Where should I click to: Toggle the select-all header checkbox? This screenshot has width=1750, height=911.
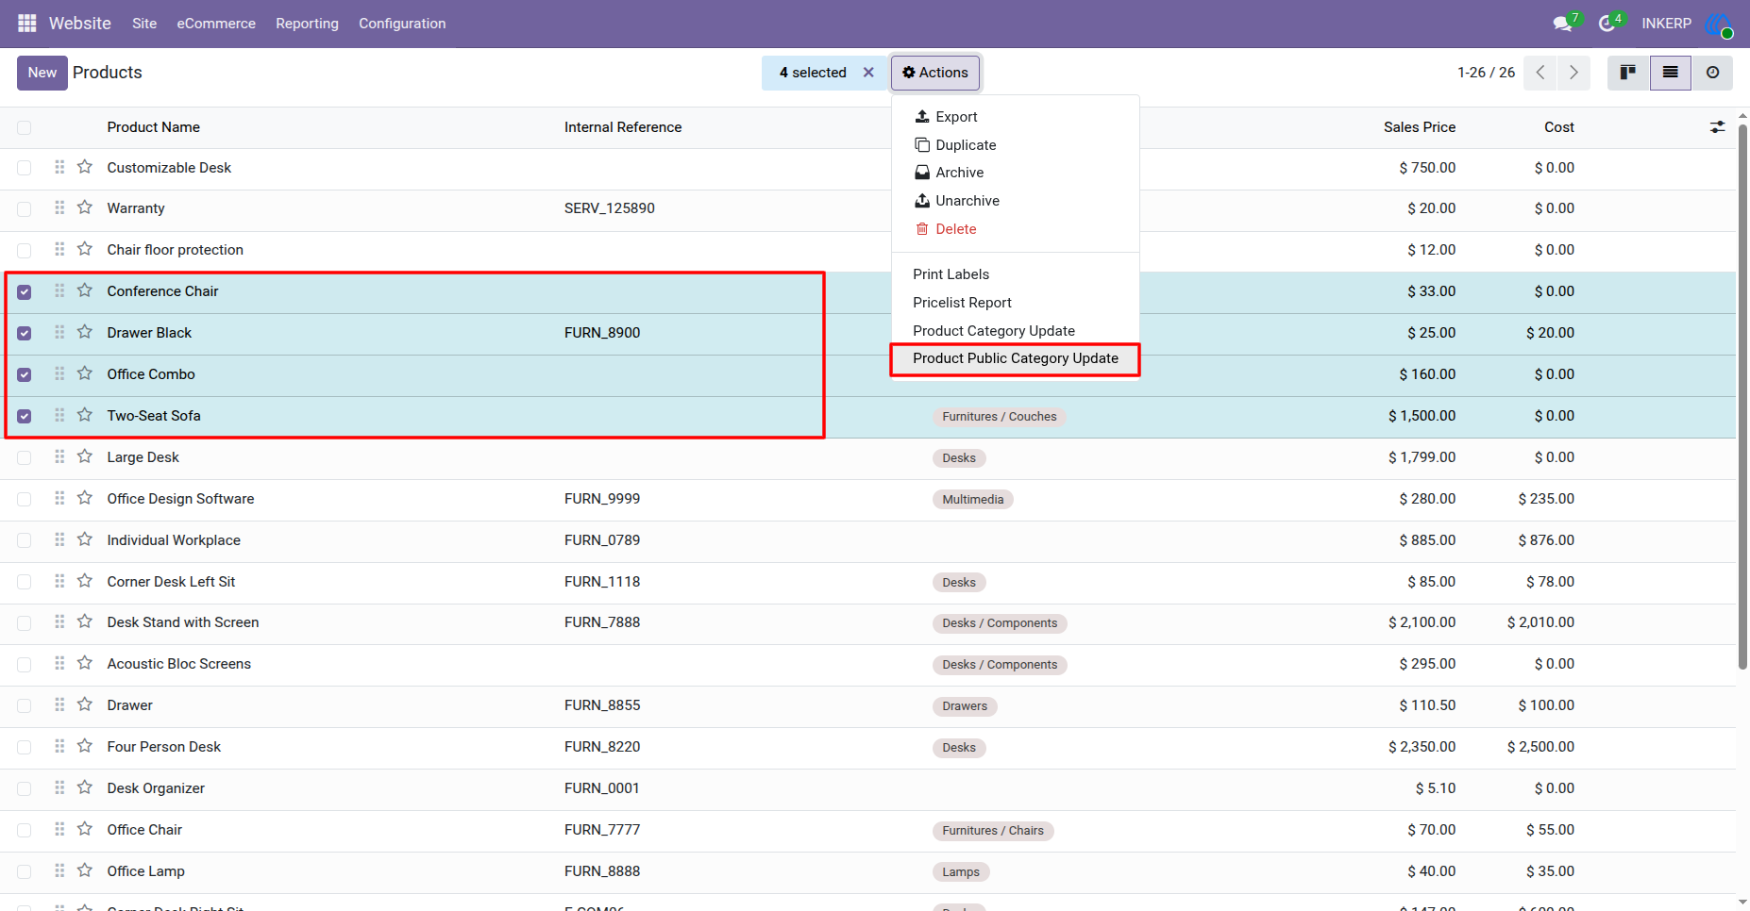coord(25,127)
